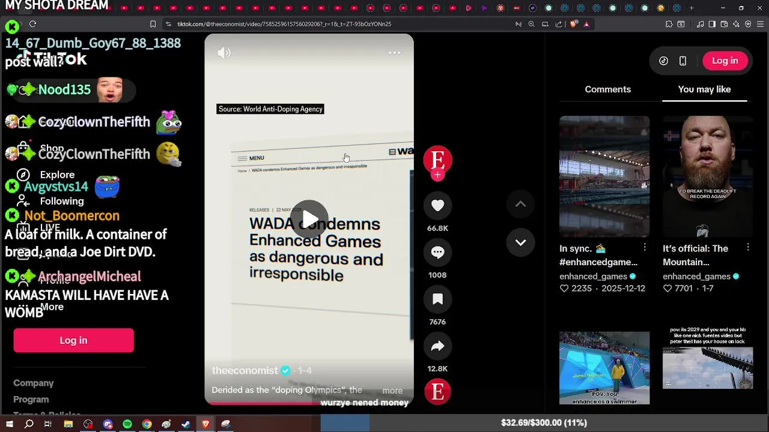The image size is (769, 432).
Task: Click the Log in button in left sidebar
Action: click(73, 340)
